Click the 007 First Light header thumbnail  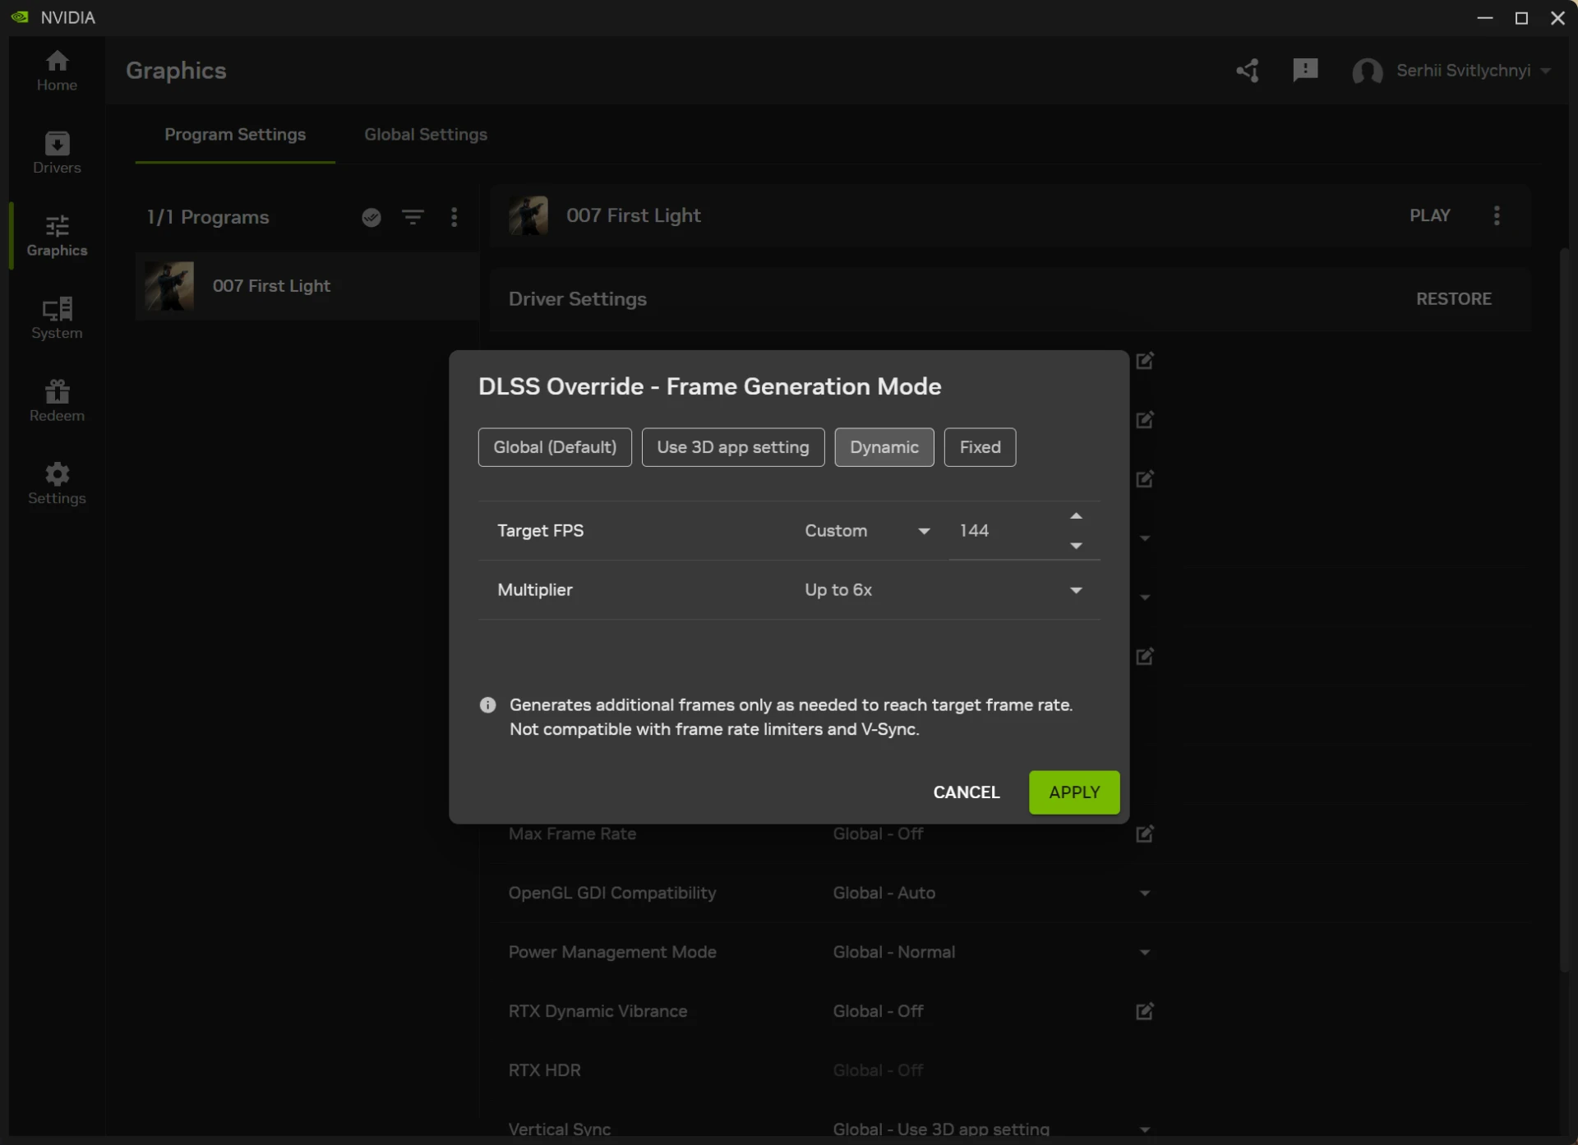click(x=528, y=215)
